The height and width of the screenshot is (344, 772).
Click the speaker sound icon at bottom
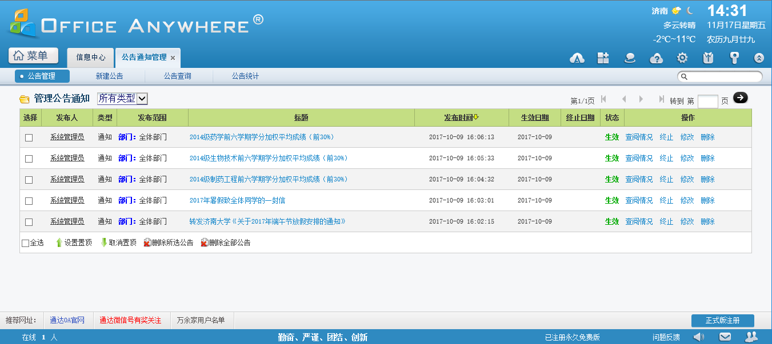[x=698, y=337]
